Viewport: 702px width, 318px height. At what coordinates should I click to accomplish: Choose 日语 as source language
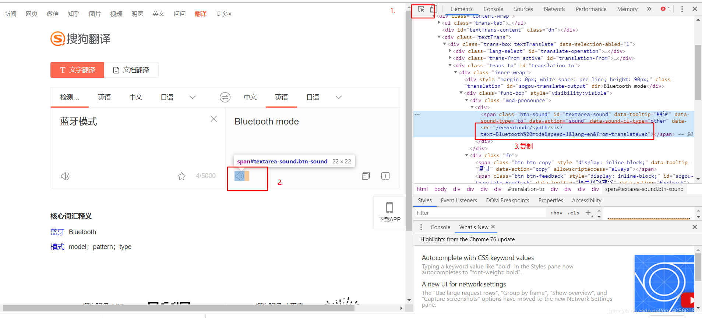[167, 97]
